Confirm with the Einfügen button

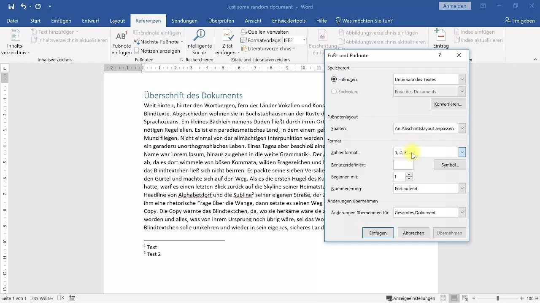coord(378,232)
